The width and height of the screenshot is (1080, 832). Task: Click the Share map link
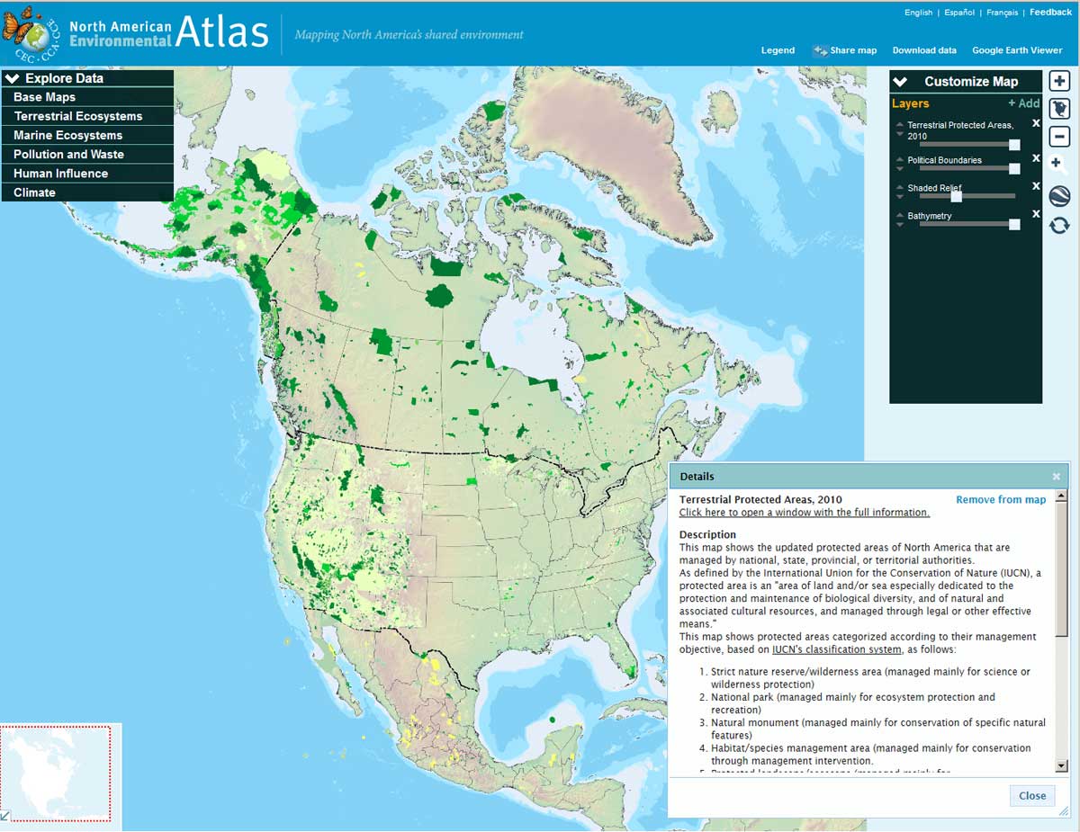tap(853, 50)
